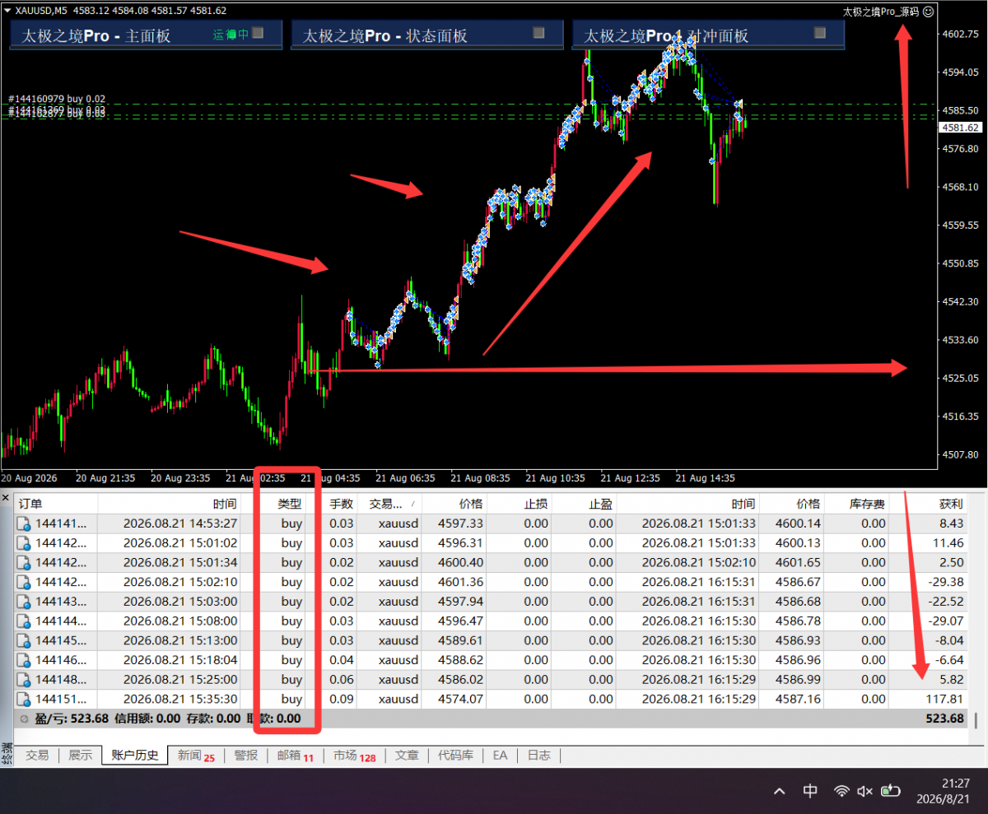Image resolution: width=988 pixels, height=814 pixels.
Task: Click the order icon for the 14:53:27 trade
Action: point(25,523)
